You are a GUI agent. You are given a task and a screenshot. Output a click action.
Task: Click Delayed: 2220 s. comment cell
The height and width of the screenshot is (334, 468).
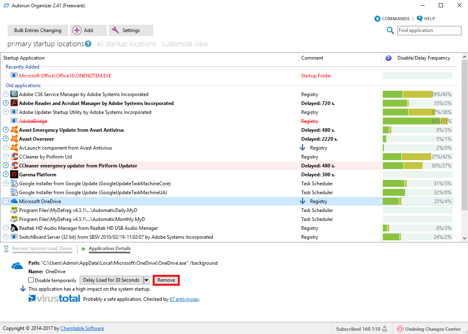(x=319, y=139)
